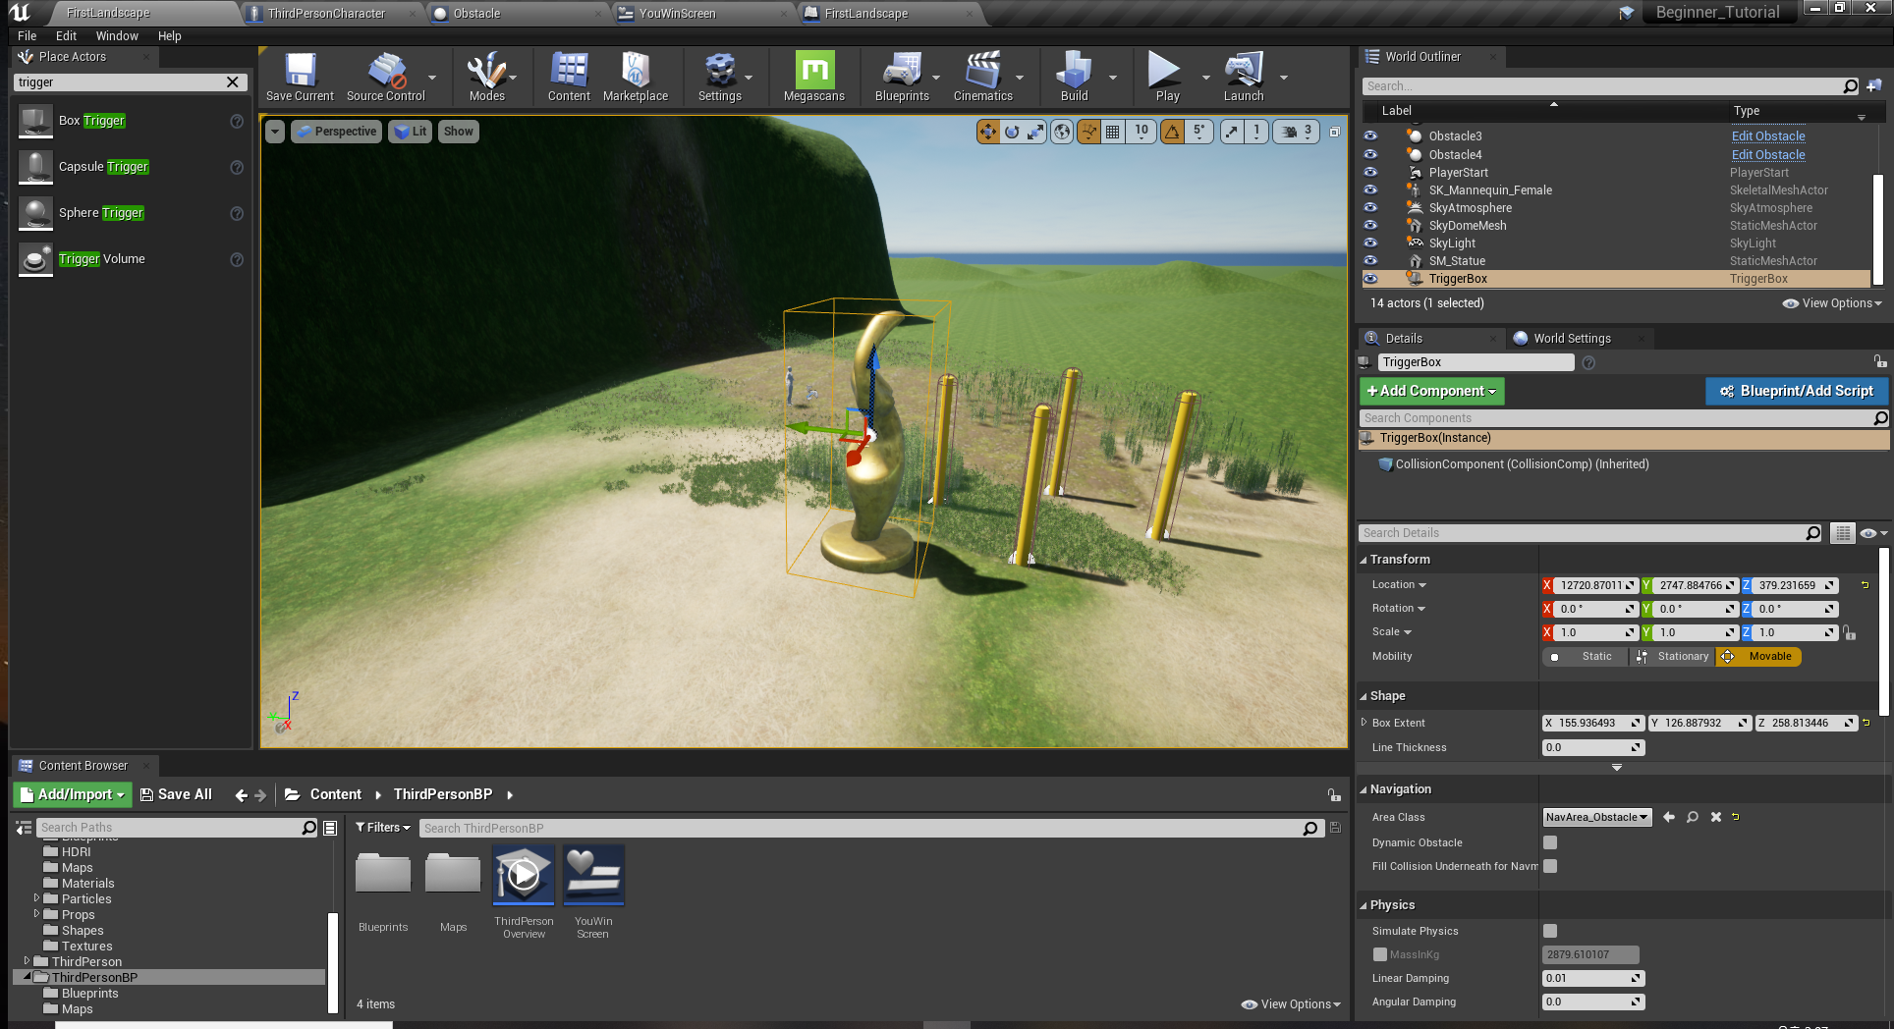
Task: Open Megascans from the toolbar
Action: click(814, 77)
